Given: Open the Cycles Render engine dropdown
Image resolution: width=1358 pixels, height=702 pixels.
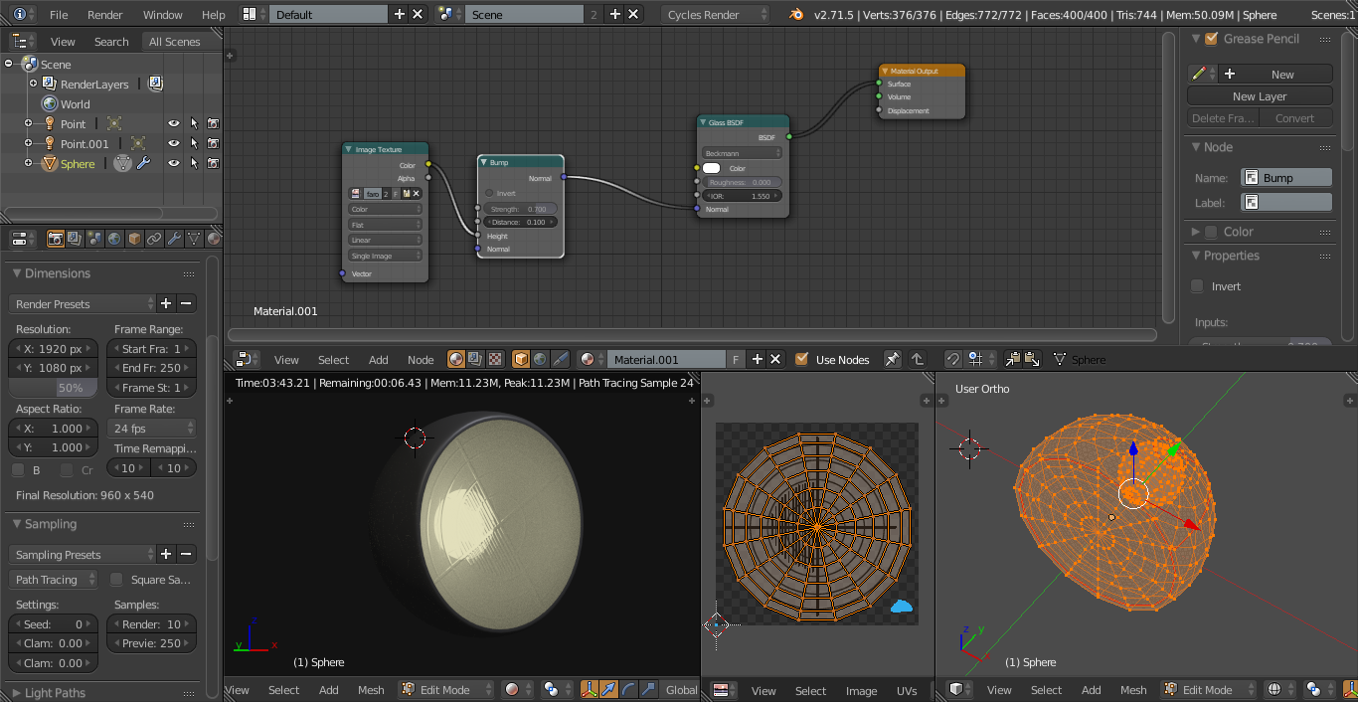Looking at the screenshot, I should click(715, 15).
